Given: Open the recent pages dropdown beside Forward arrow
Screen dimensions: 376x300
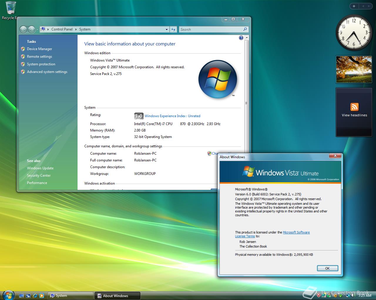Looking at the screenshot, I should coord(37,30).
